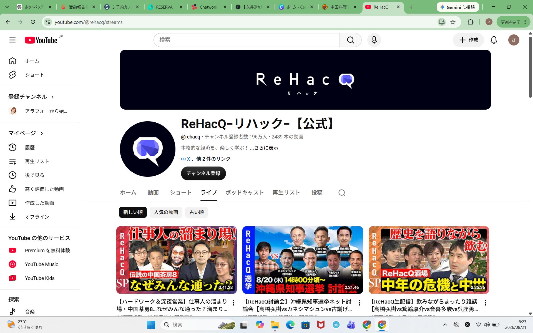Show more channel description (さらに表示)
The image size is (533, 333).
(264, 148)
